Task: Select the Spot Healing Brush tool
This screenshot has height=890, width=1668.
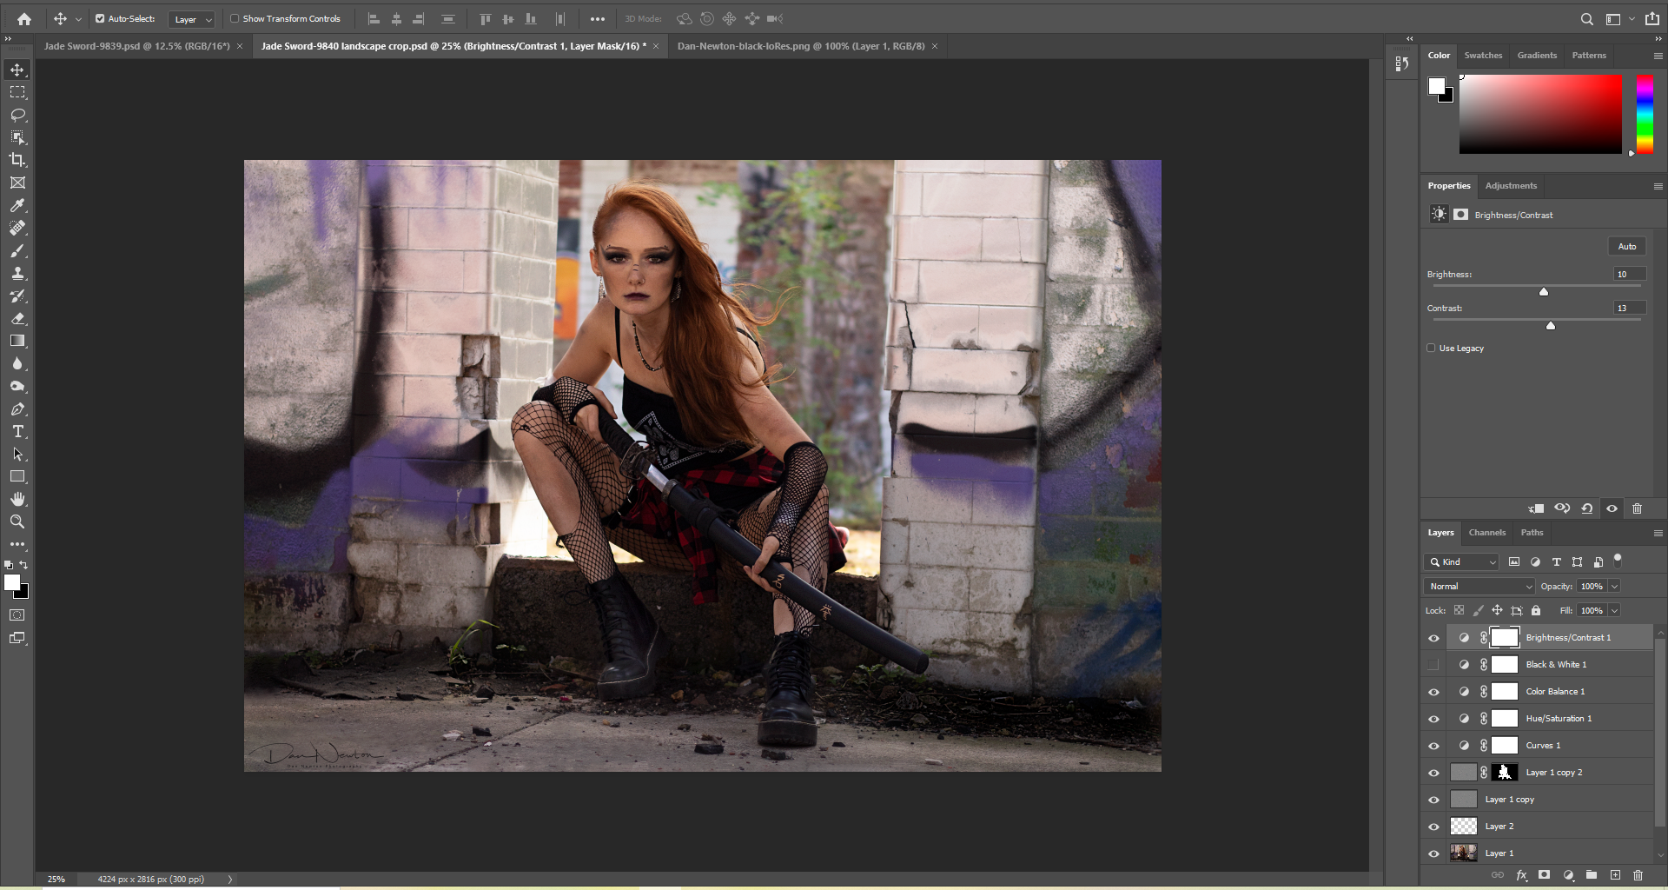Action: click(17, 228)
